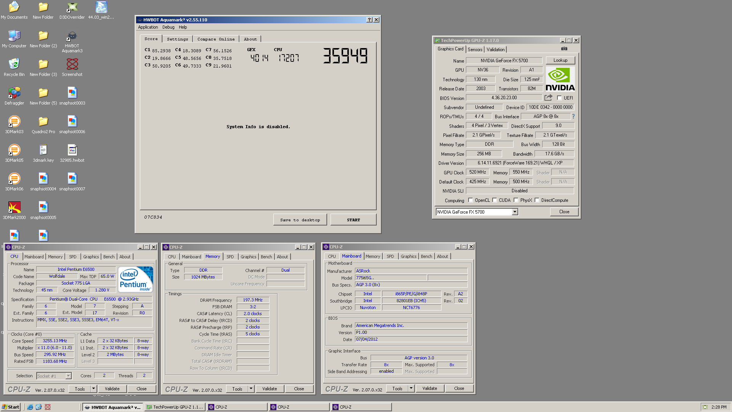Screen dimensions: 732x412
Task: Switch to Settings tab in Aquamark
Action: 177,39
